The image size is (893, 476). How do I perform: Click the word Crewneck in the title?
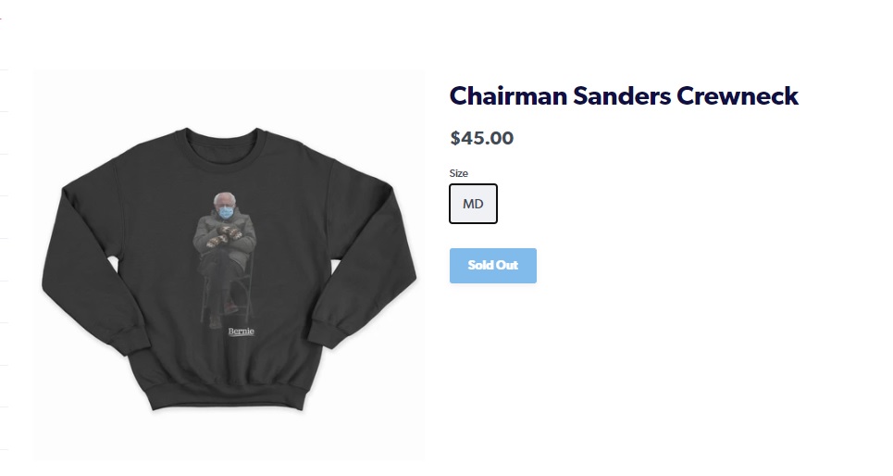pyautogui.click(x=738, y=95)
